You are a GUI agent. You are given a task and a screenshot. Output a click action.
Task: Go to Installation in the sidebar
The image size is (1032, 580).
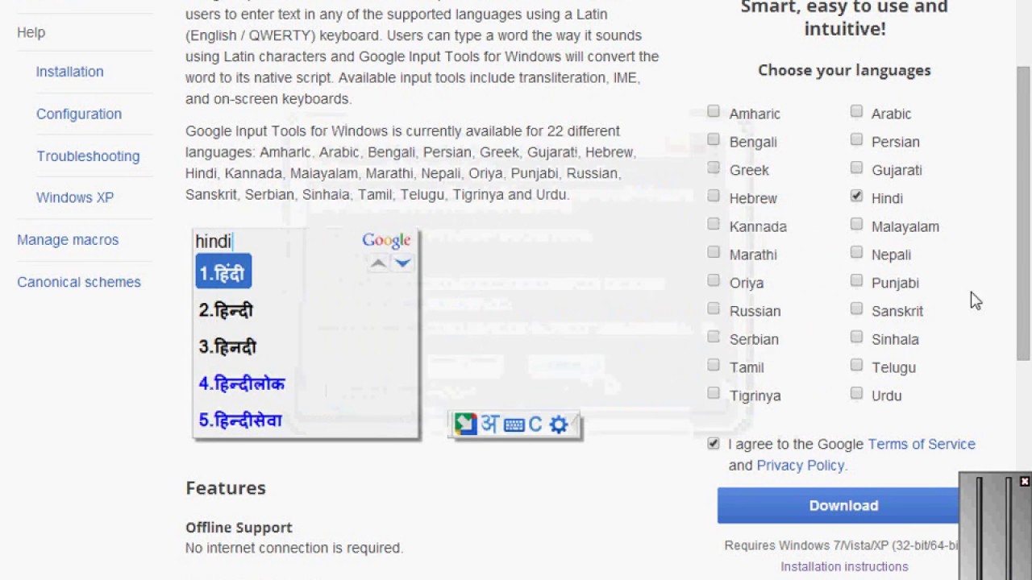[69, 72]
